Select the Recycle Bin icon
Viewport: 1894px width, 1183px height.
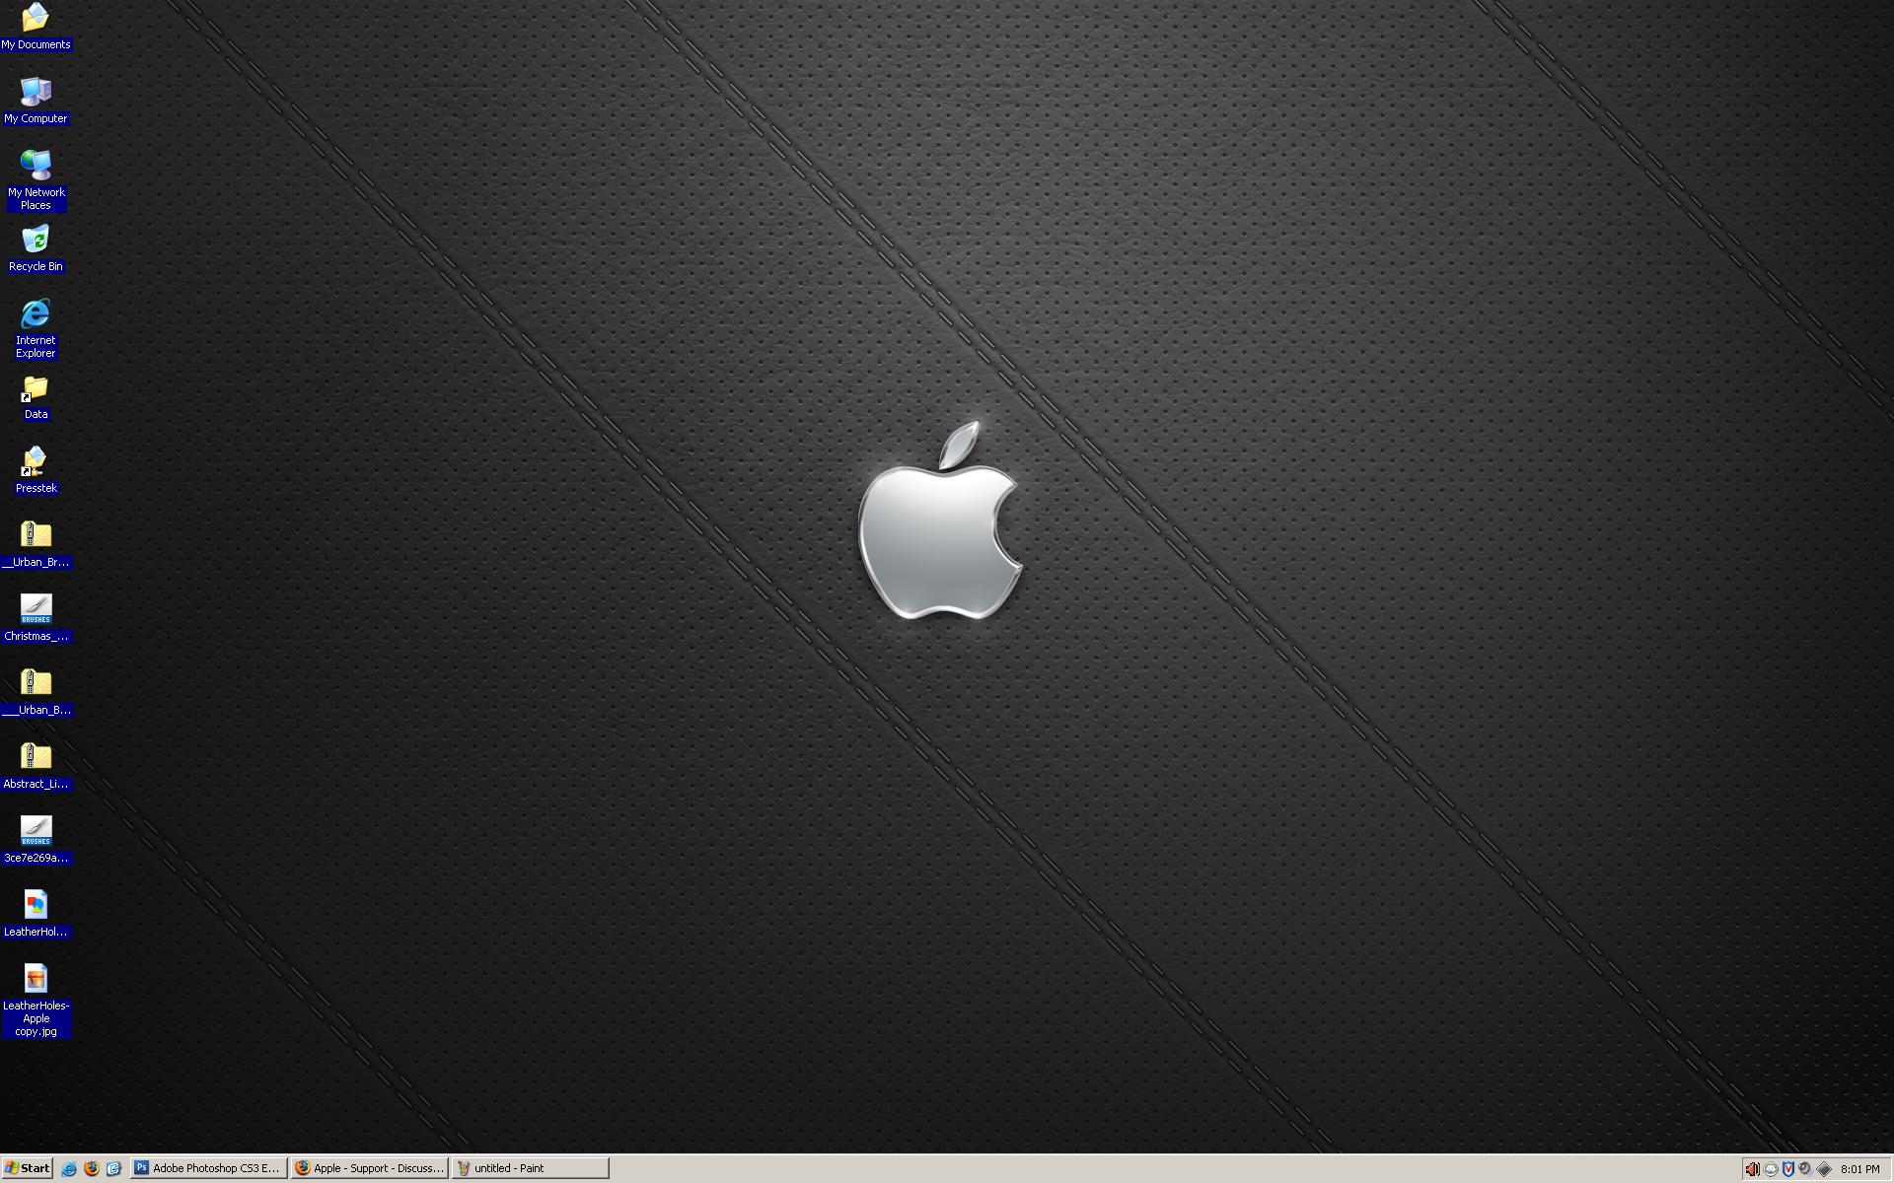click(x=36, y=239)
